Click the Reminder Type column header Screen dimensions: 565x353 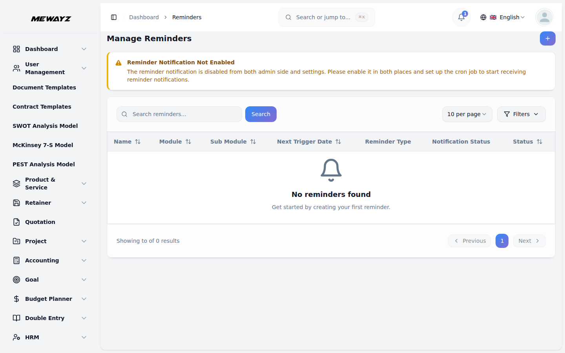coord(388,142)
